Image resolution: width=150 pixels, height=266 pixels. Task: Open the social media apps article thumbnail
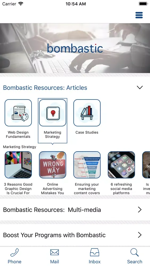(x=121, y=165)
